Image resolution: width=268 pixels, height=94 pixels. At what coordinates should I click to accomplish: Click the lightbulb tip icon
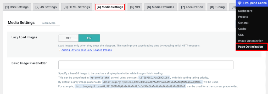click(59, 50)
